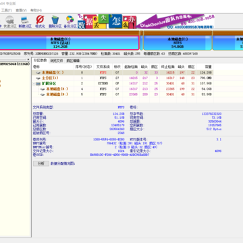Open the 工具(T) menu

point(7,10)
